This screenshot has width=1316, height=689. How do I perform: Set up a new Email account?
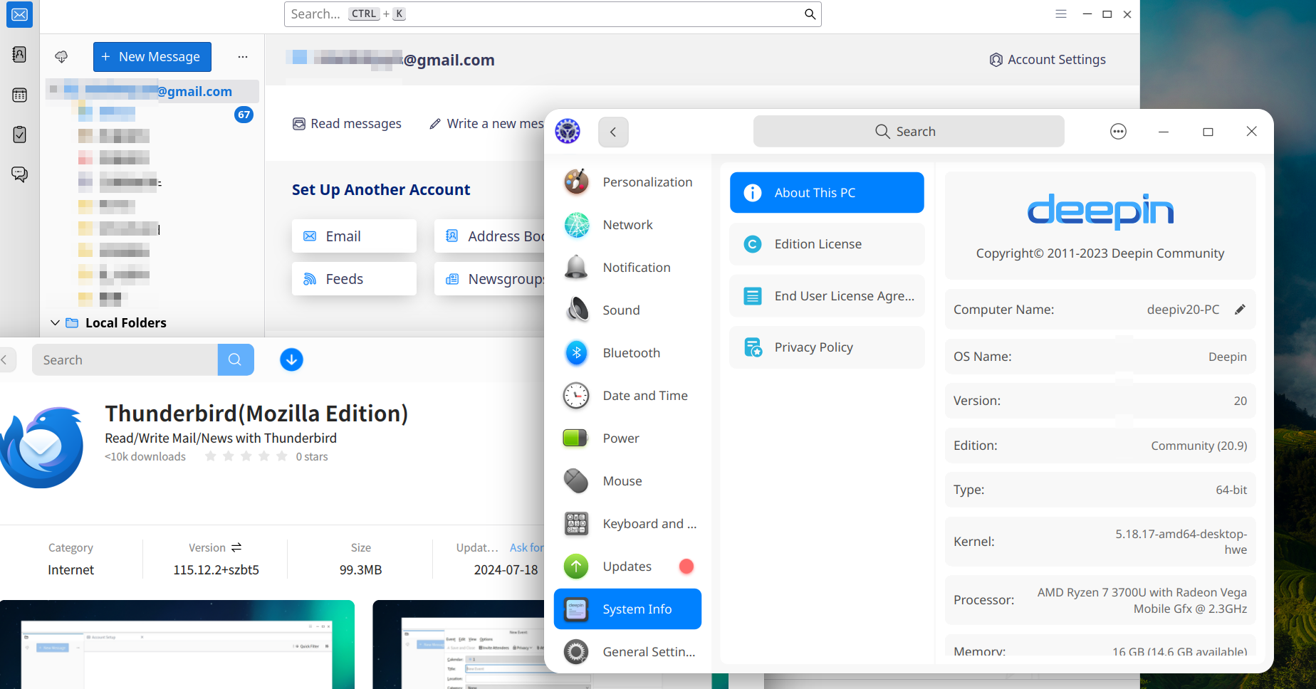point(354,236)
